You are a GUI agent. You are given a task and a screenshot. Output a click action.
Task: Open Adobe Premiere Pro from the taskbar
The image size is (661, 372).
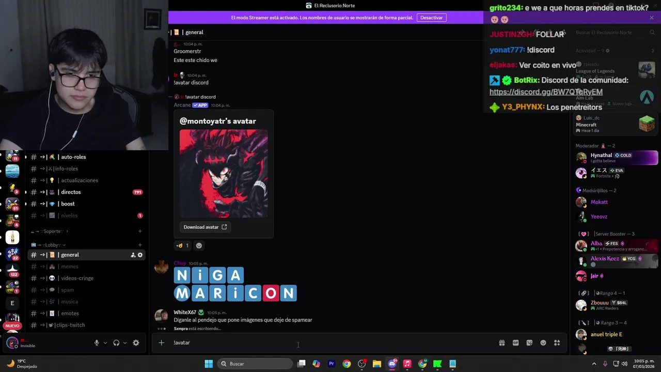click(332, 364)
